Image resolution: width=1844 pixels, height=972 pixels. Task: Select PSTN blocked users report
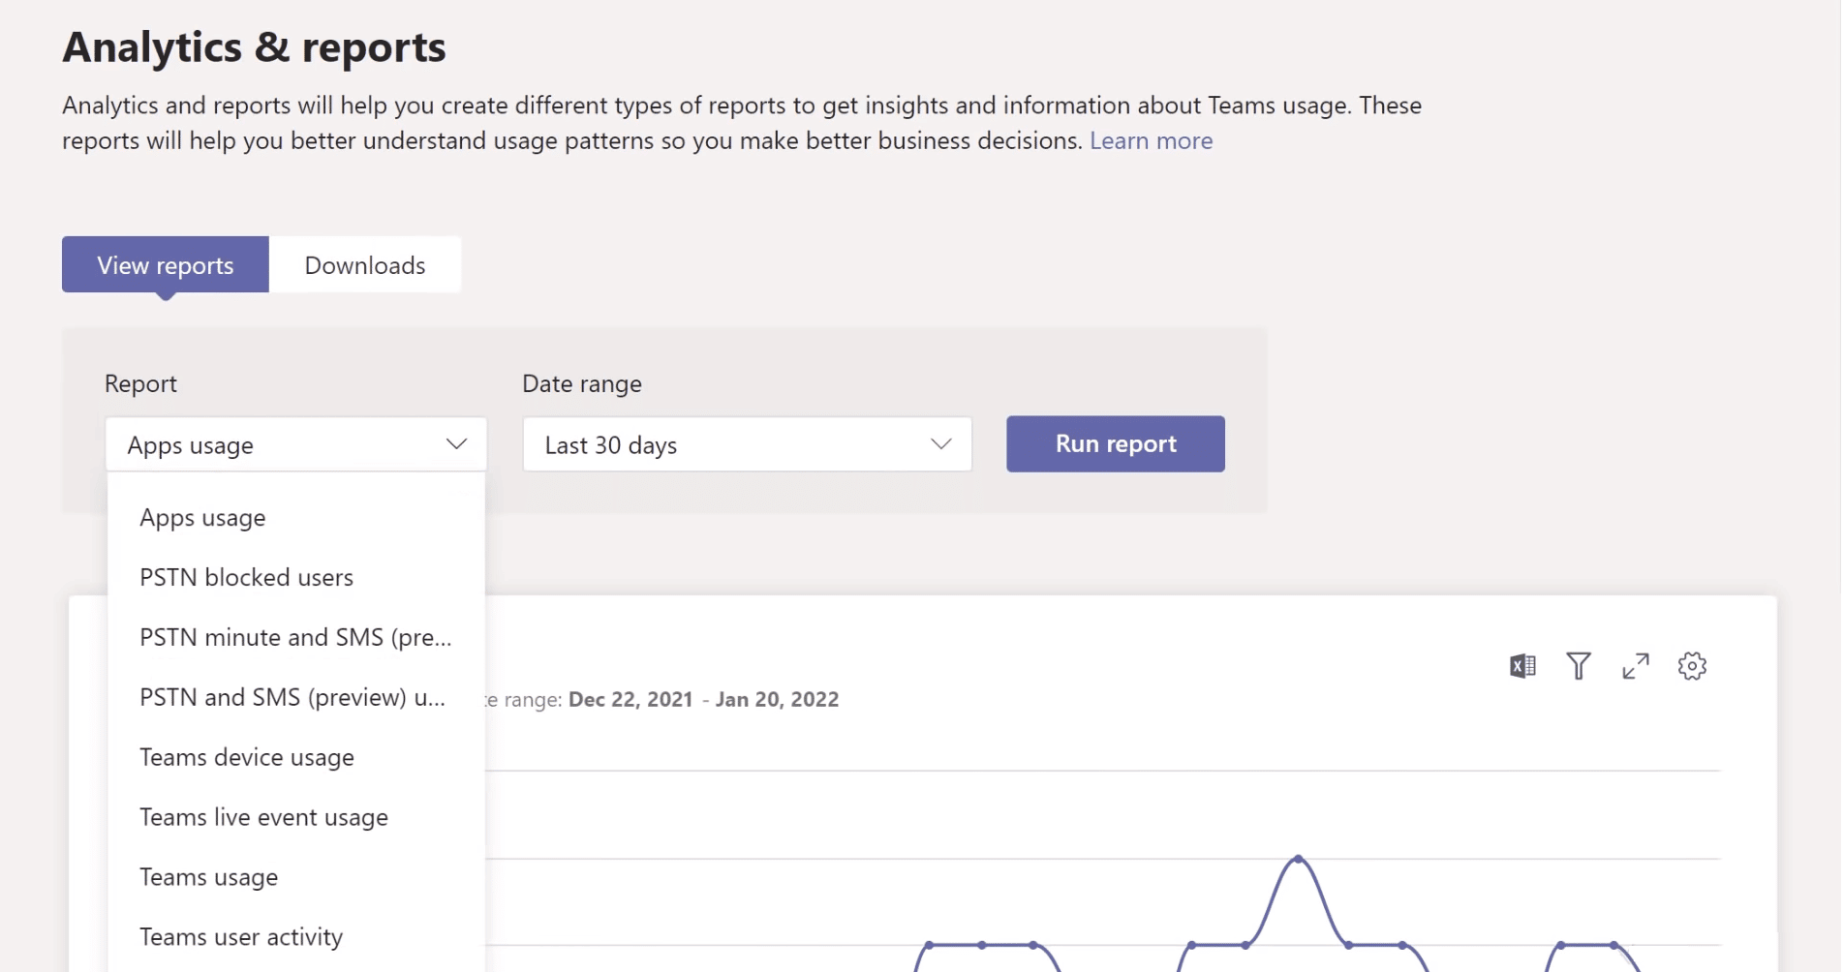pos(246,577)
